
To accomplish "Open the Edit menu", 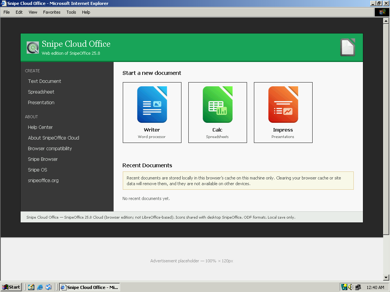I will tap(19, 12).
